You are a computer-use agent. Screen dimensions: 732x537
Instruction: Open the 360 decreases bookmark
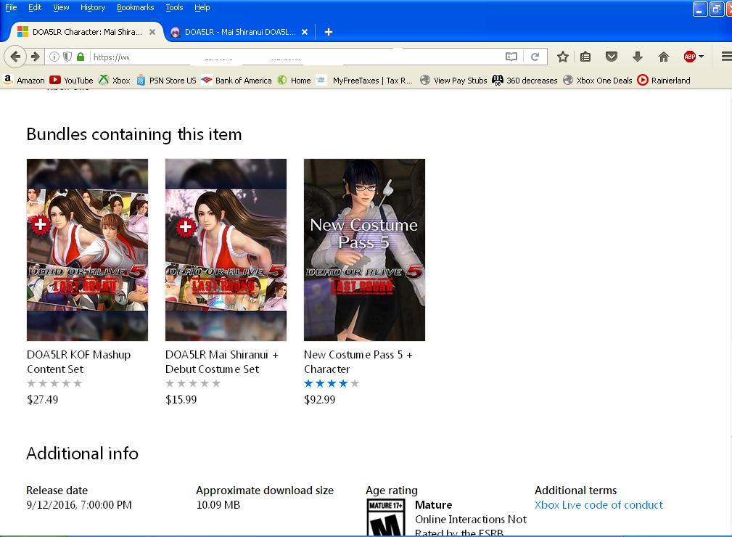pyautogui.click(x=525, y=81)
